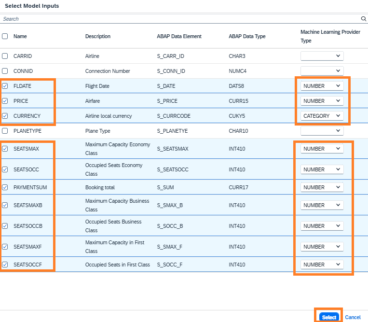368x322 pixels.
Task: Check the PLANETYPE row checkbox
Action: tap(5, 131)
